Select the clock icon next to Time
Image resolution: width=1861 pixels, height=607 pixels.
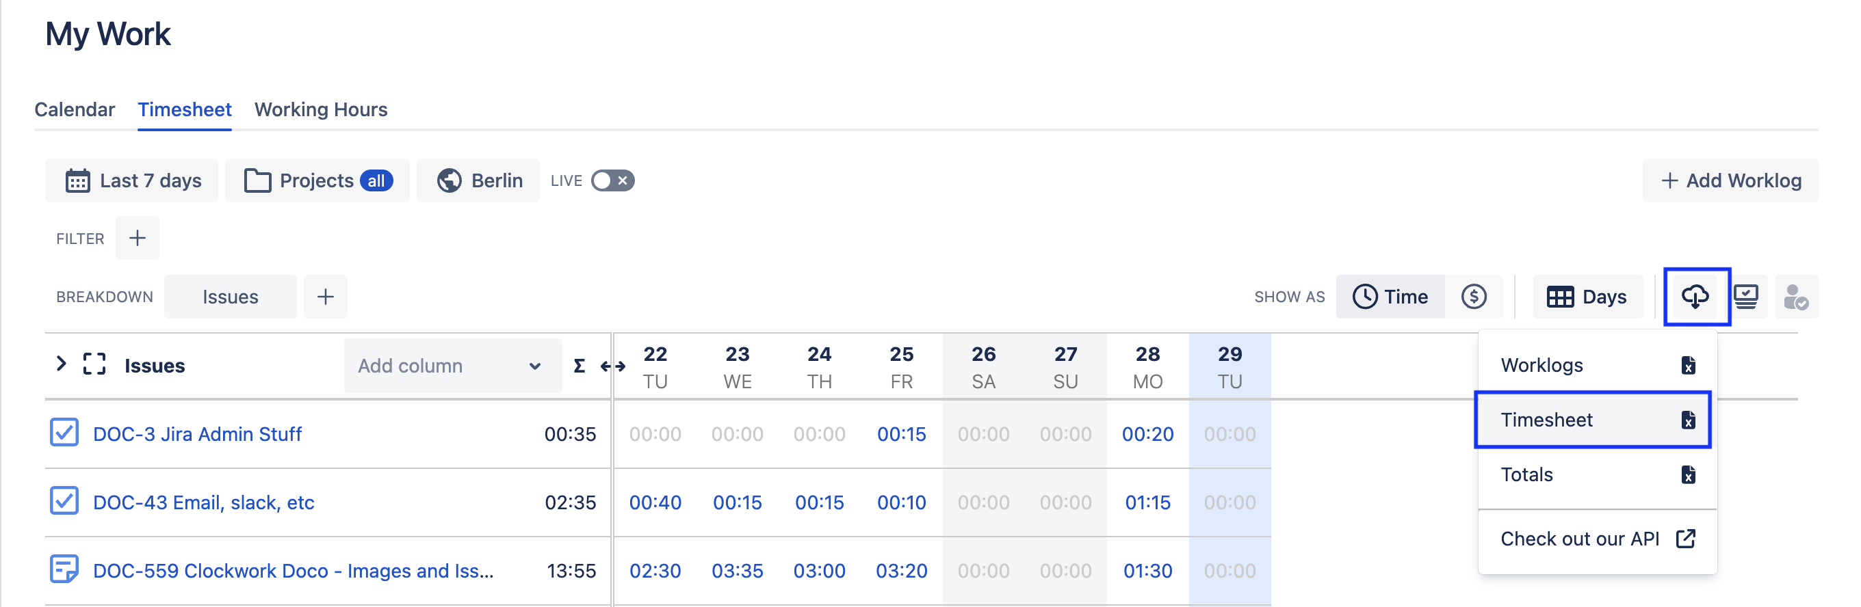(1365, 296)
